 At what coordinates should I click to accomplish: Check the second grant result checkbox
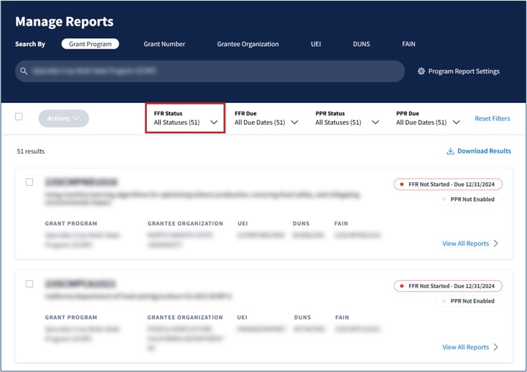click(29, 284)
